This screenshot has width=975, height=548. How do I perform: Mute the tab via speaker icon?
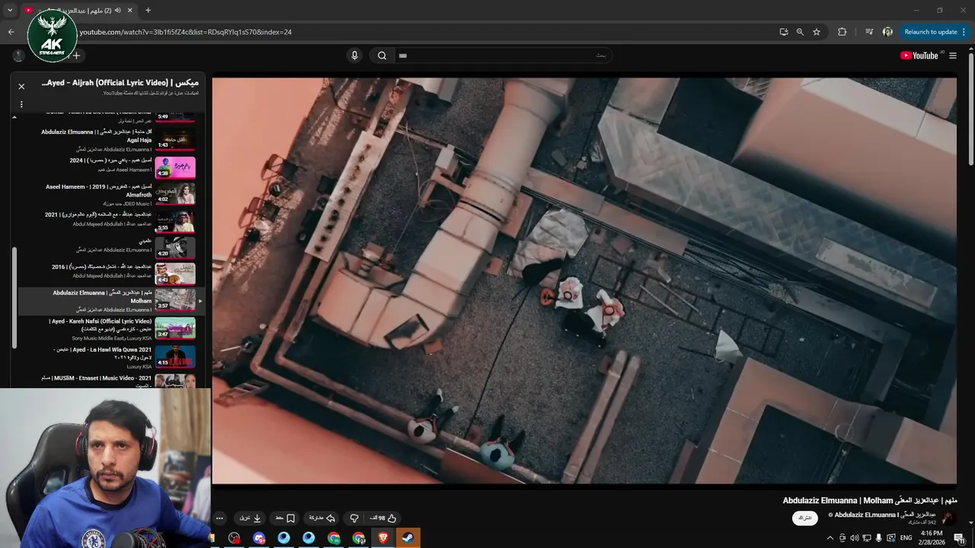point(117,11)
